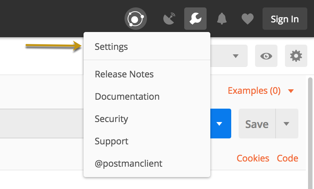Screen dimensions: 314x189
Task: Open Release Notes menu entry
Action: (124, 74)
